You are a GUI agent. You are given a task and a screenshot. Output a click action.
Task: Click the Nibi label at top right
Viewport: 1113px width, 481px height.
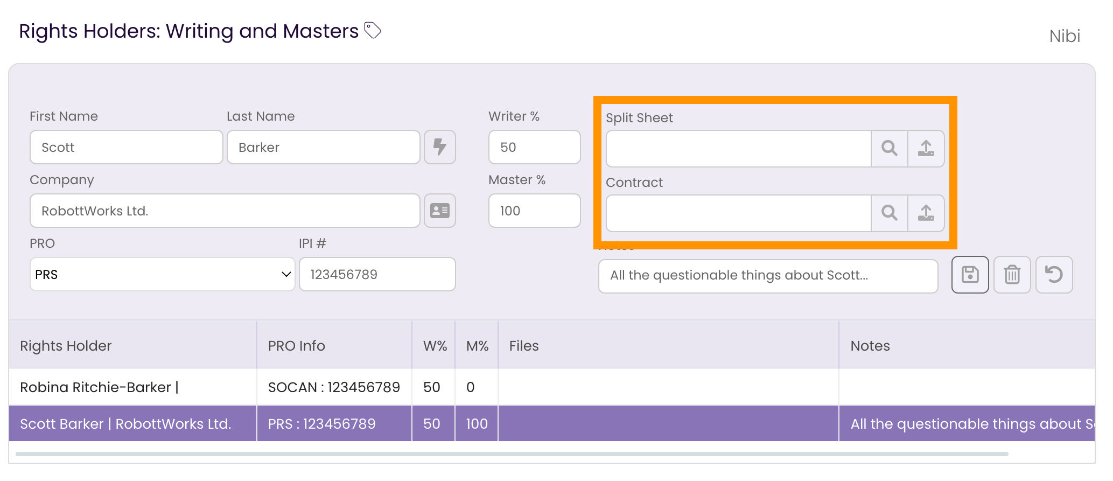(1065, 36)
